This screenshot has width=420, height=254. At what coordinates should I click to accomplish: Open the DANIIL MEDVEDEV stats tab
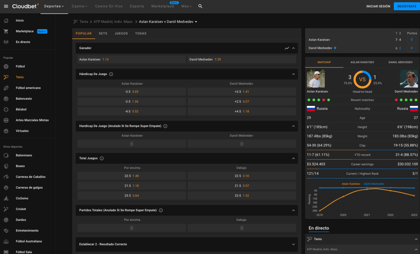(400, 62)
